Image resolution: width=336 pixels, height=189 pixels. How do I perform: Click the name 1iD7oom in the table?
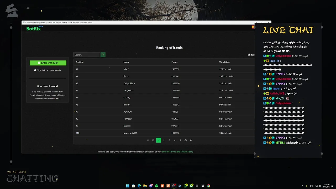pos(128,119)
